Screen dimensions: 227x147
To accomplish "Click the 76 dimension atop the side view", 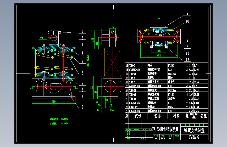I will click(x=113, y=27).
